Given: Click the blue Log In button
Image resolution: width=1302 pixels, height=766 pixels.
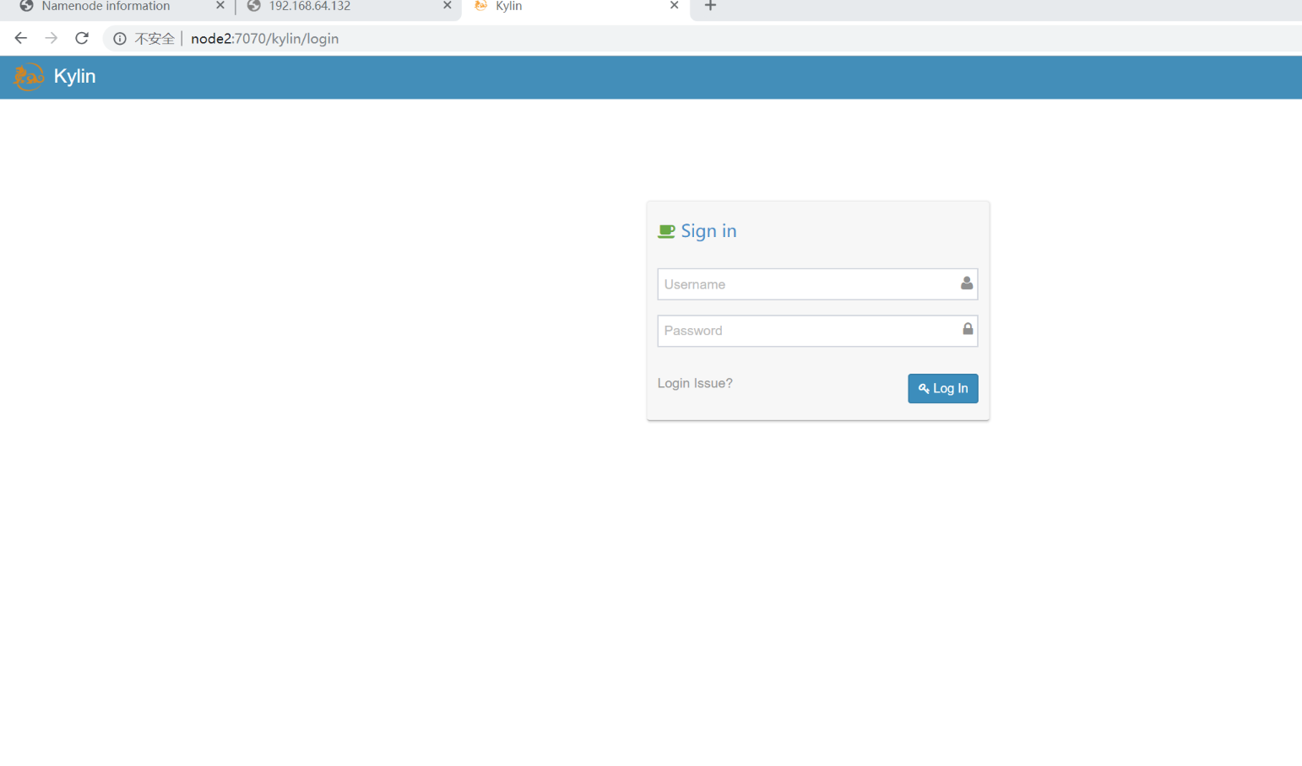Looking at the screenshot, I should tap(943, 388).
